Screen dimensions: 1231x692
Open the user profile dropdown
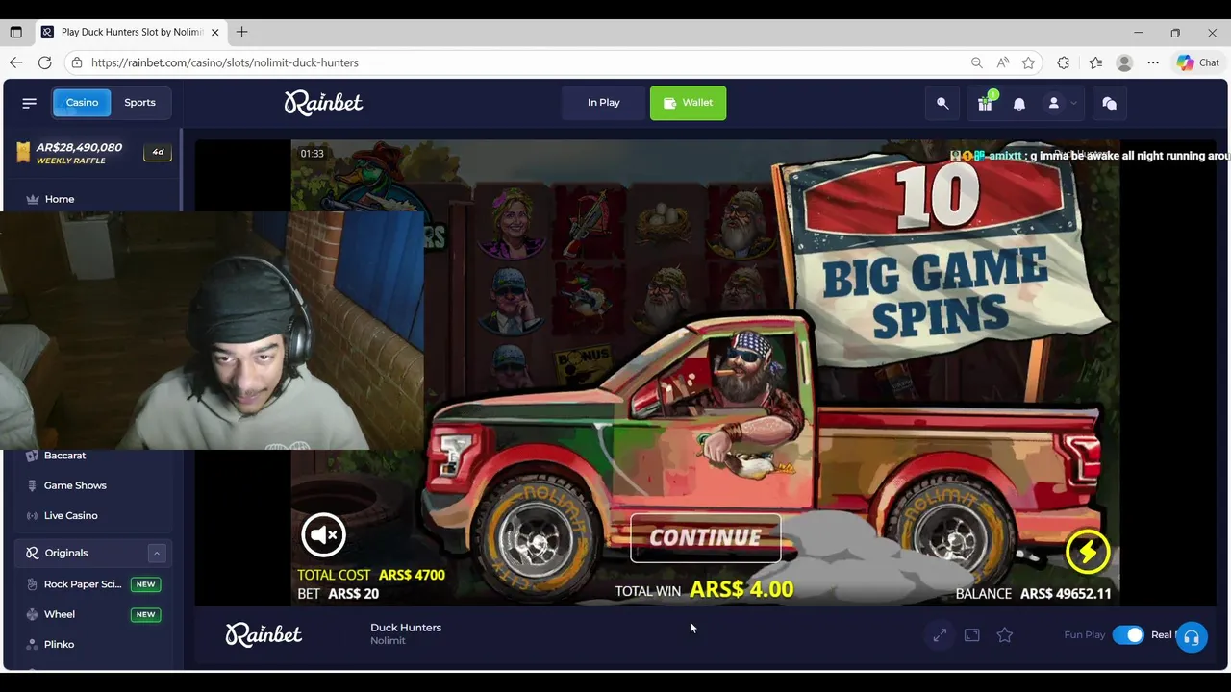(x=1061, y=103)
